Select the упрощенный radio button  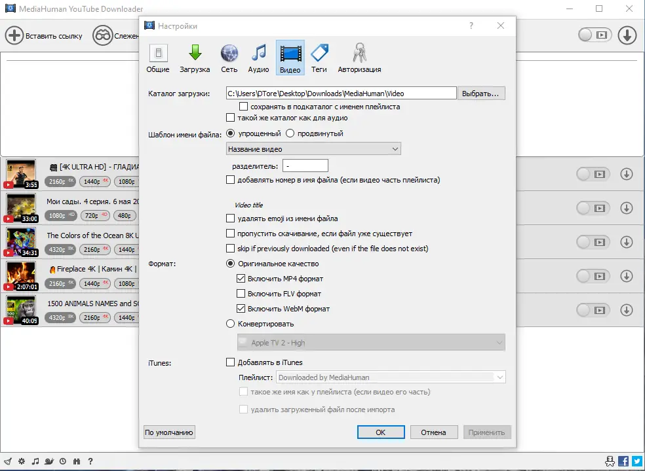[x=230, y=133]
